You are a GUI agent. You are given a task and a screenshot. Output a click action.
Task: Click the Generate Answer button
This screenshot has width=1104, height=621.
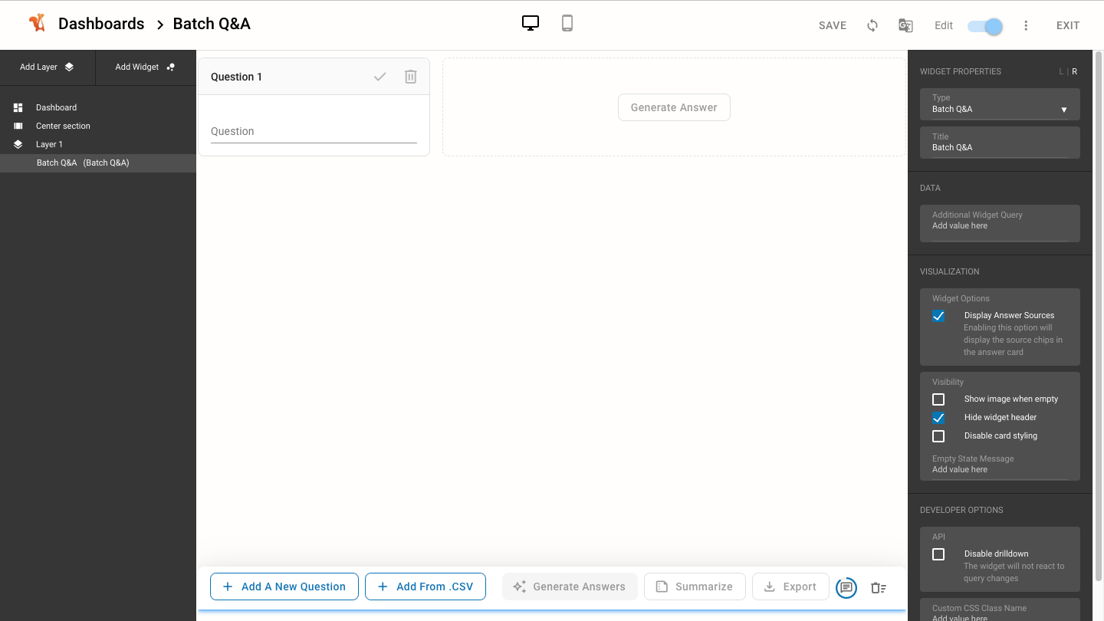(674, 107)
